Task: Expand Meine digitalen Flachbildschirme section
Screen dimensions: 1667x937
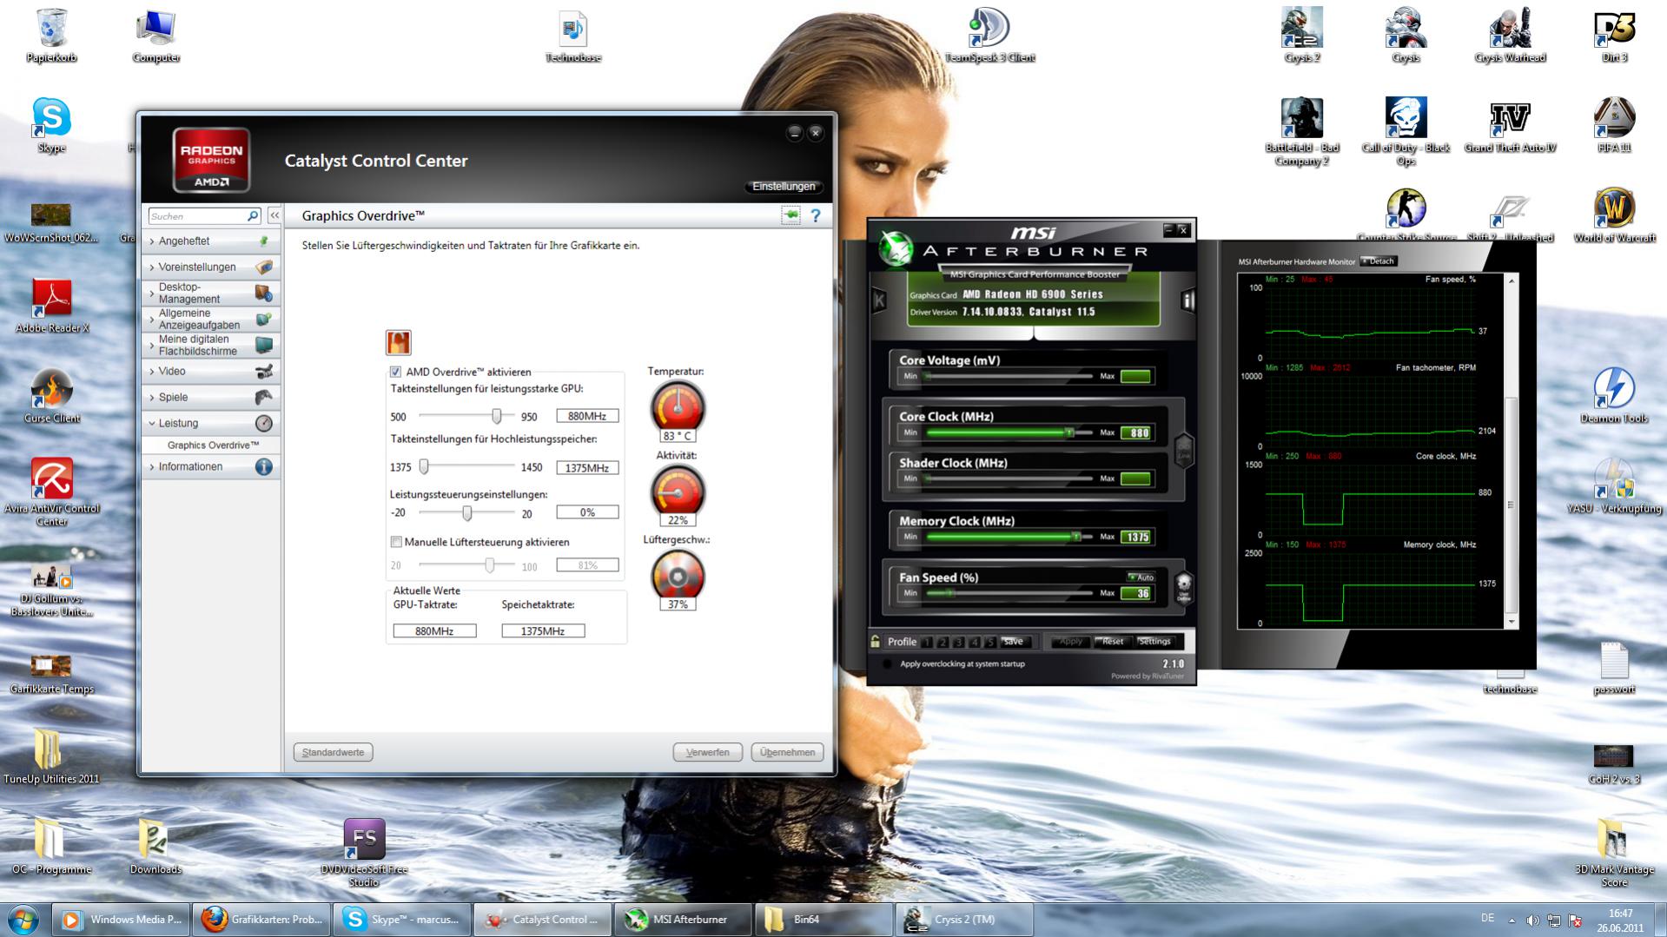Action: coord(210,345)
